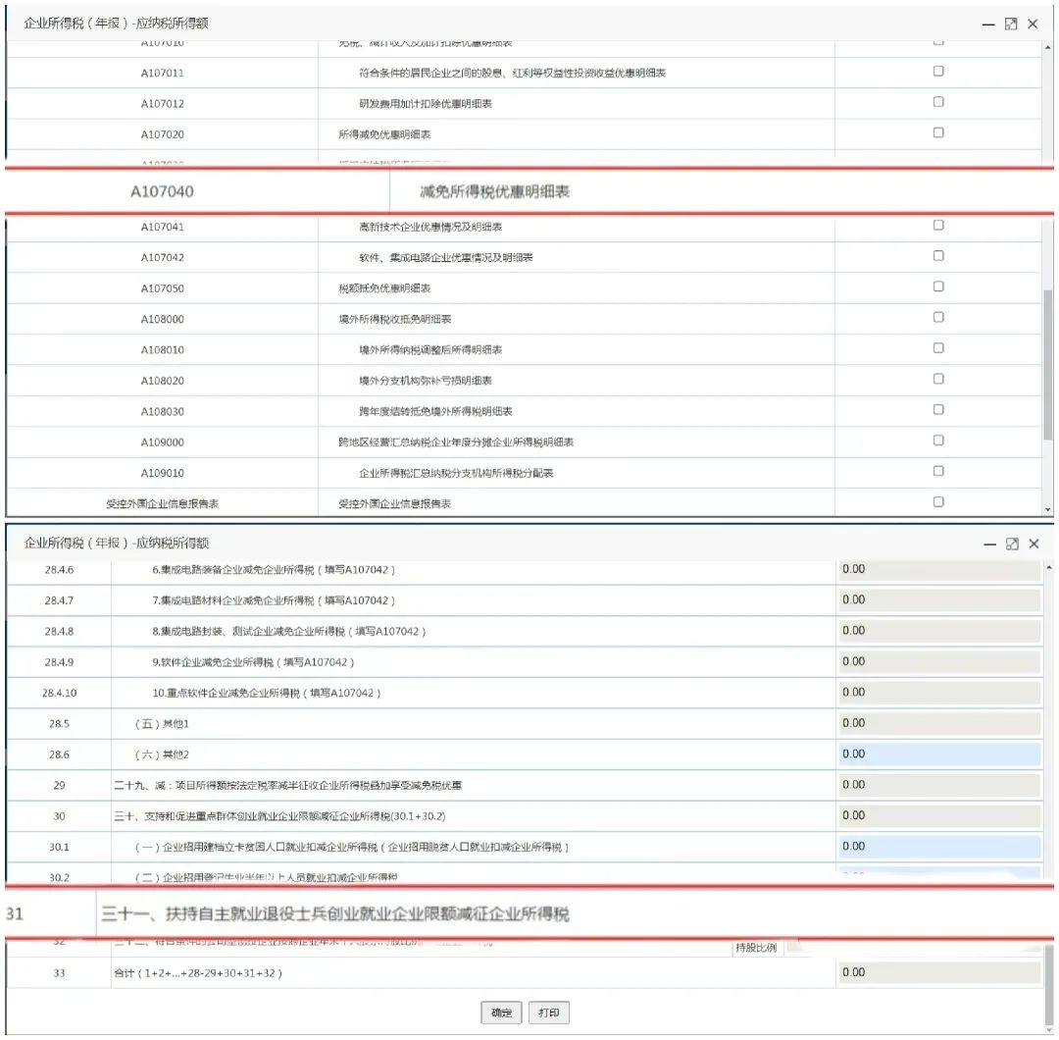1059x1040 pixels.
Task: Click the form name "境外所得税收抵免明细表"
Action: pos(394,319)
